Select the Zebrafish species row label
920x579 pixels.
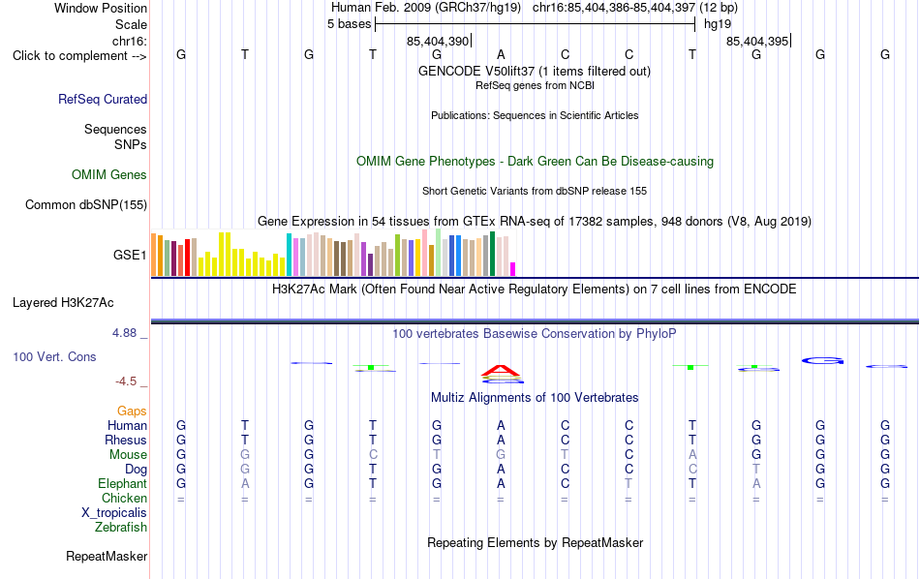[x=121, y=527]
